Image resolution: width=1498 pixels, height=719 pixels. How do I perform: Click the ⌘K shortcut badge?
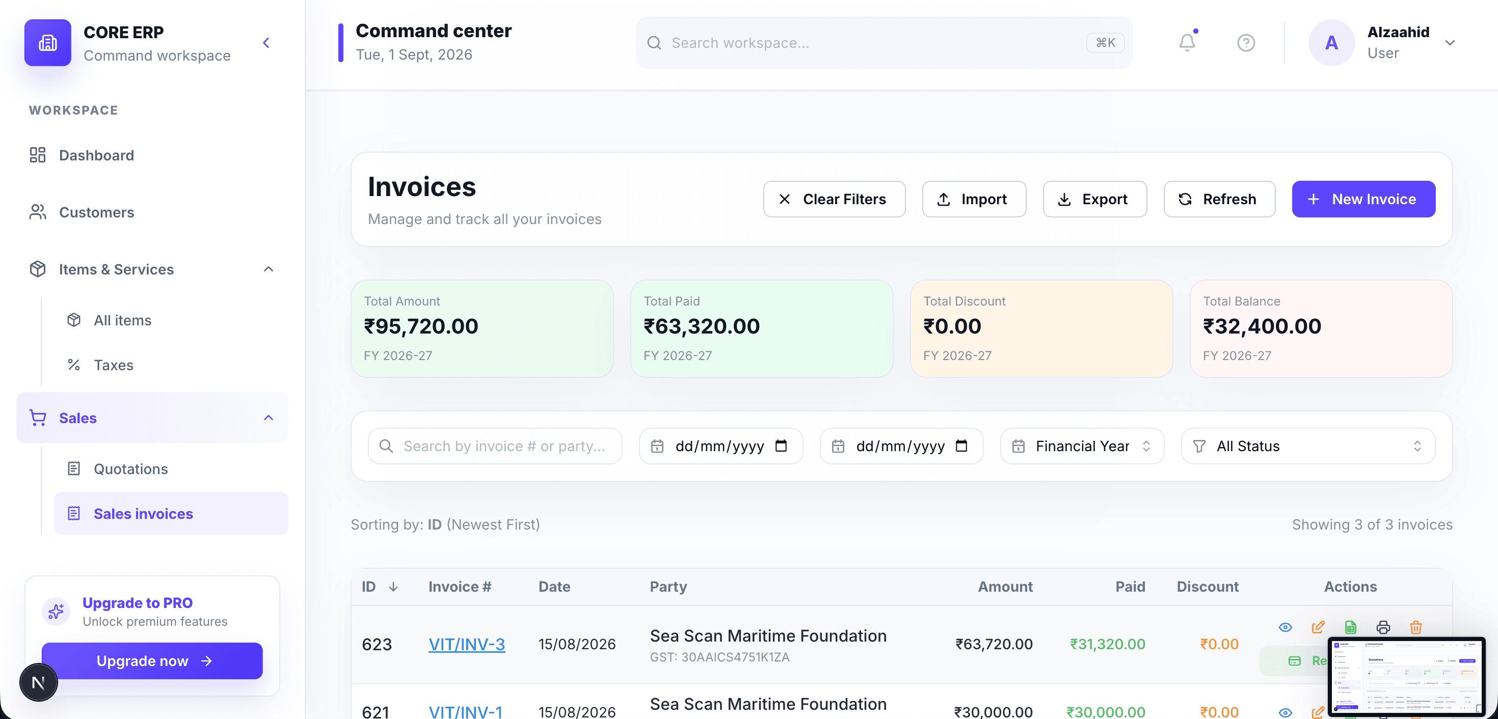1106,42
